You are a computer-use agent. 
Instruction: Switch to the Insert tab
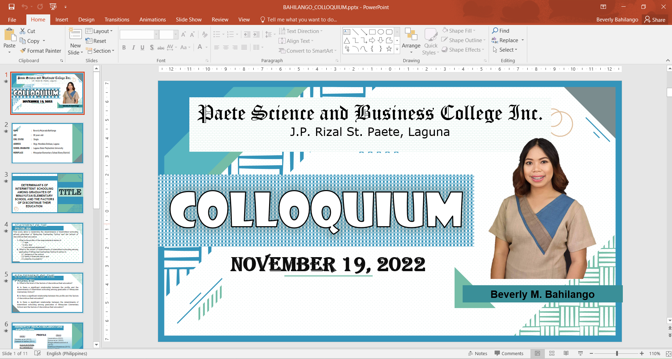tap(62, 20)
